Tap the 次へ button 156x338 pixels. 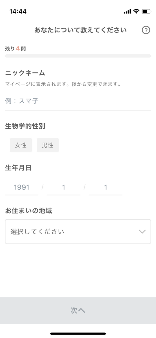pyautogui.click(x=78, y=310)
